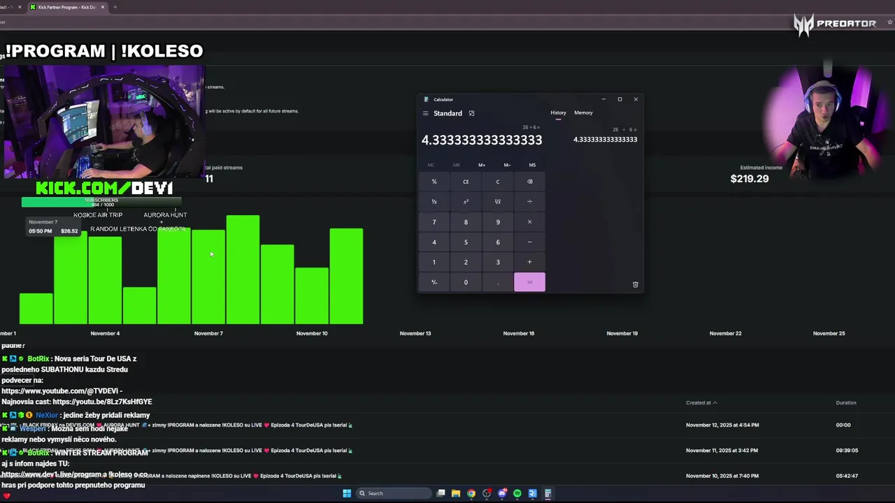The width and height of the screenshot is (895, 503).
Task: Open OBS Studio from taskbar
Action: pyautogui.click(x=487, y=493)
